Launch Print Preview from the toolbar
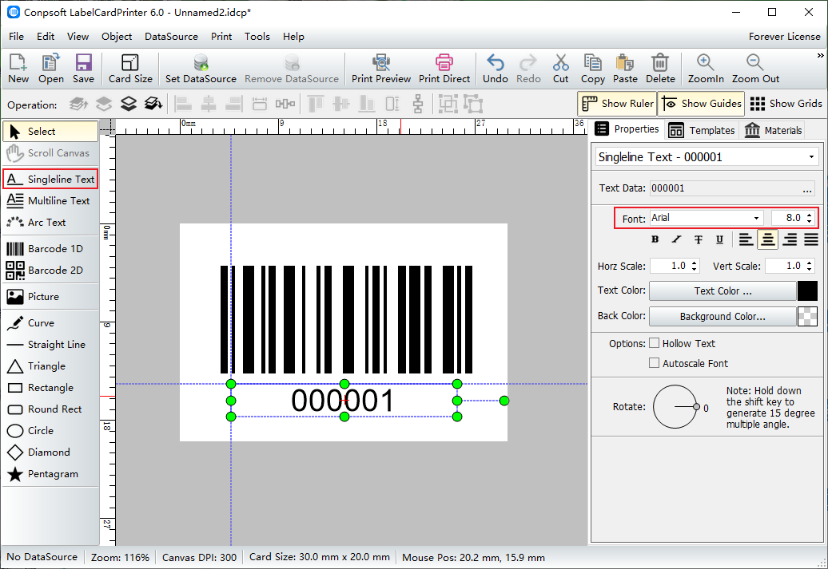The height and width of the screenshot is (569, 828). click(x=381, y=69)
